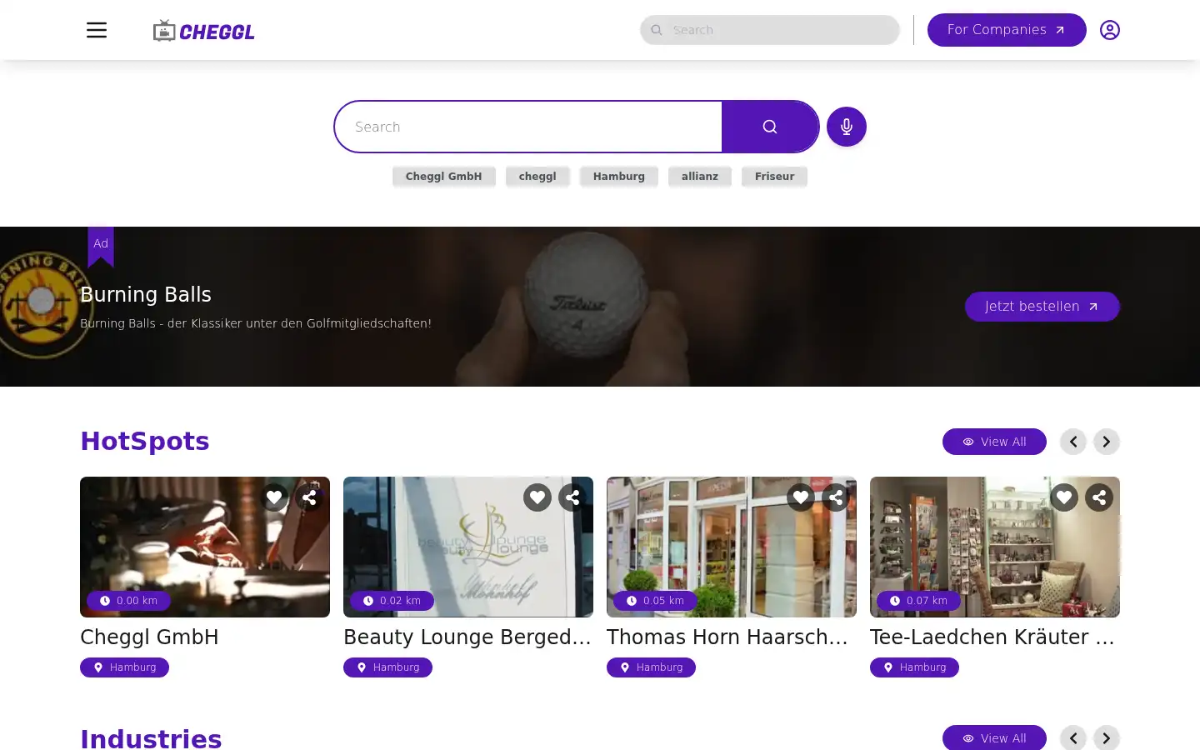Screen dimensions: 1200x750
Task: Click Hamburg tag under Cheggl GmbH
Action: click(x=124, y=667)
